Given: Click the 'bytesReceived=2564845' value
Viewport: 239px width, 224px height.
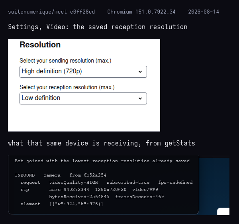Looking at the screenshot, I should [x=79, y=197].
